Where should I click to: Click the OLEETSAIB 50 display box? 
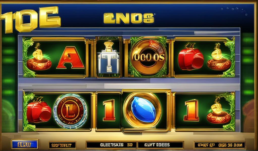[x=112, y=145]
